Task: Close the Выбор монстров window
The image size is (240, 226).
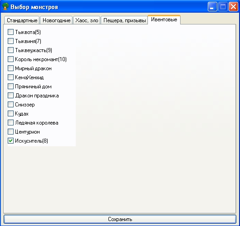Action: point(233,7)
